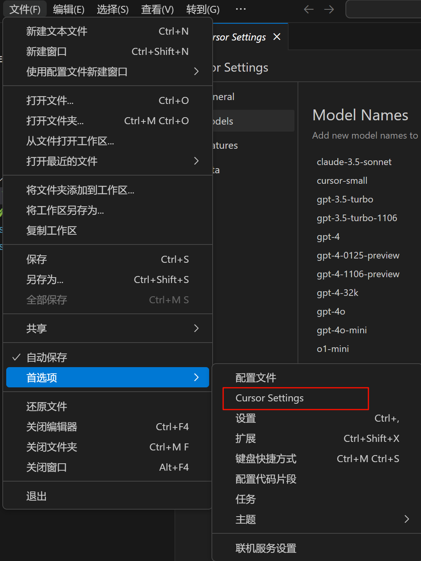Open the 查看(V) menu
The width and height of the screenshot is (421, 561).
157,9
